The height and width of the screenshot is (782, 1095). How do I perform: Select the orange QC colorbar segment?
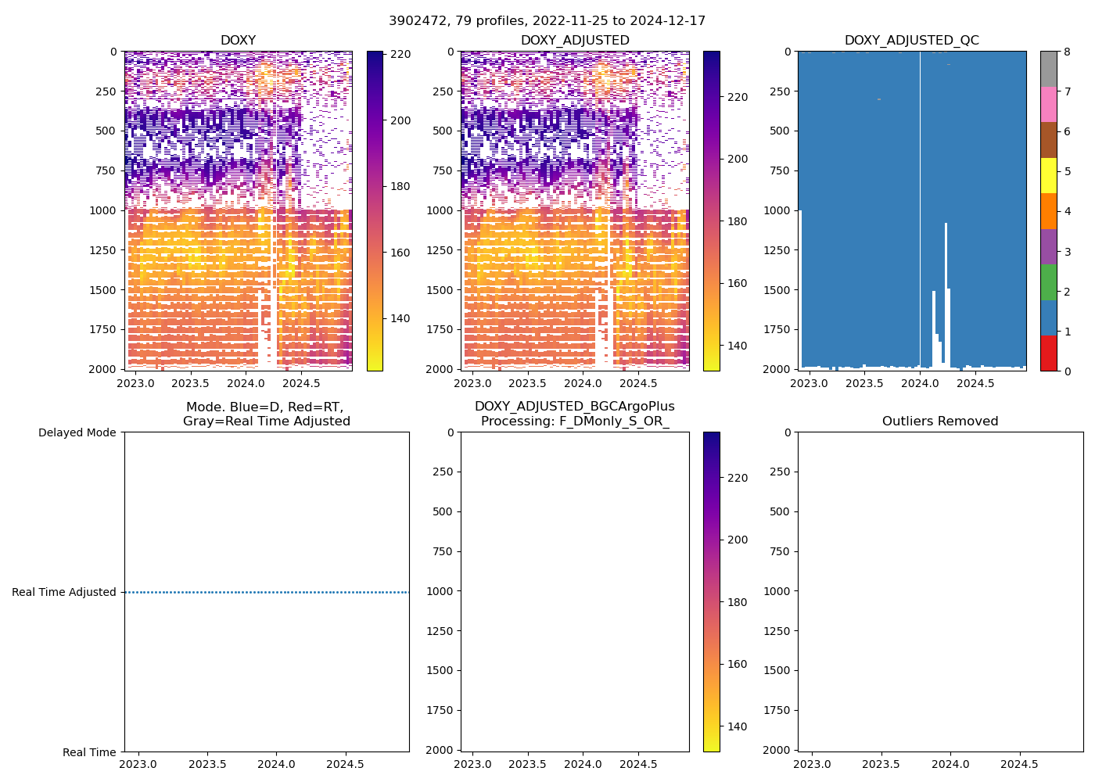(x=1048, y=211)
